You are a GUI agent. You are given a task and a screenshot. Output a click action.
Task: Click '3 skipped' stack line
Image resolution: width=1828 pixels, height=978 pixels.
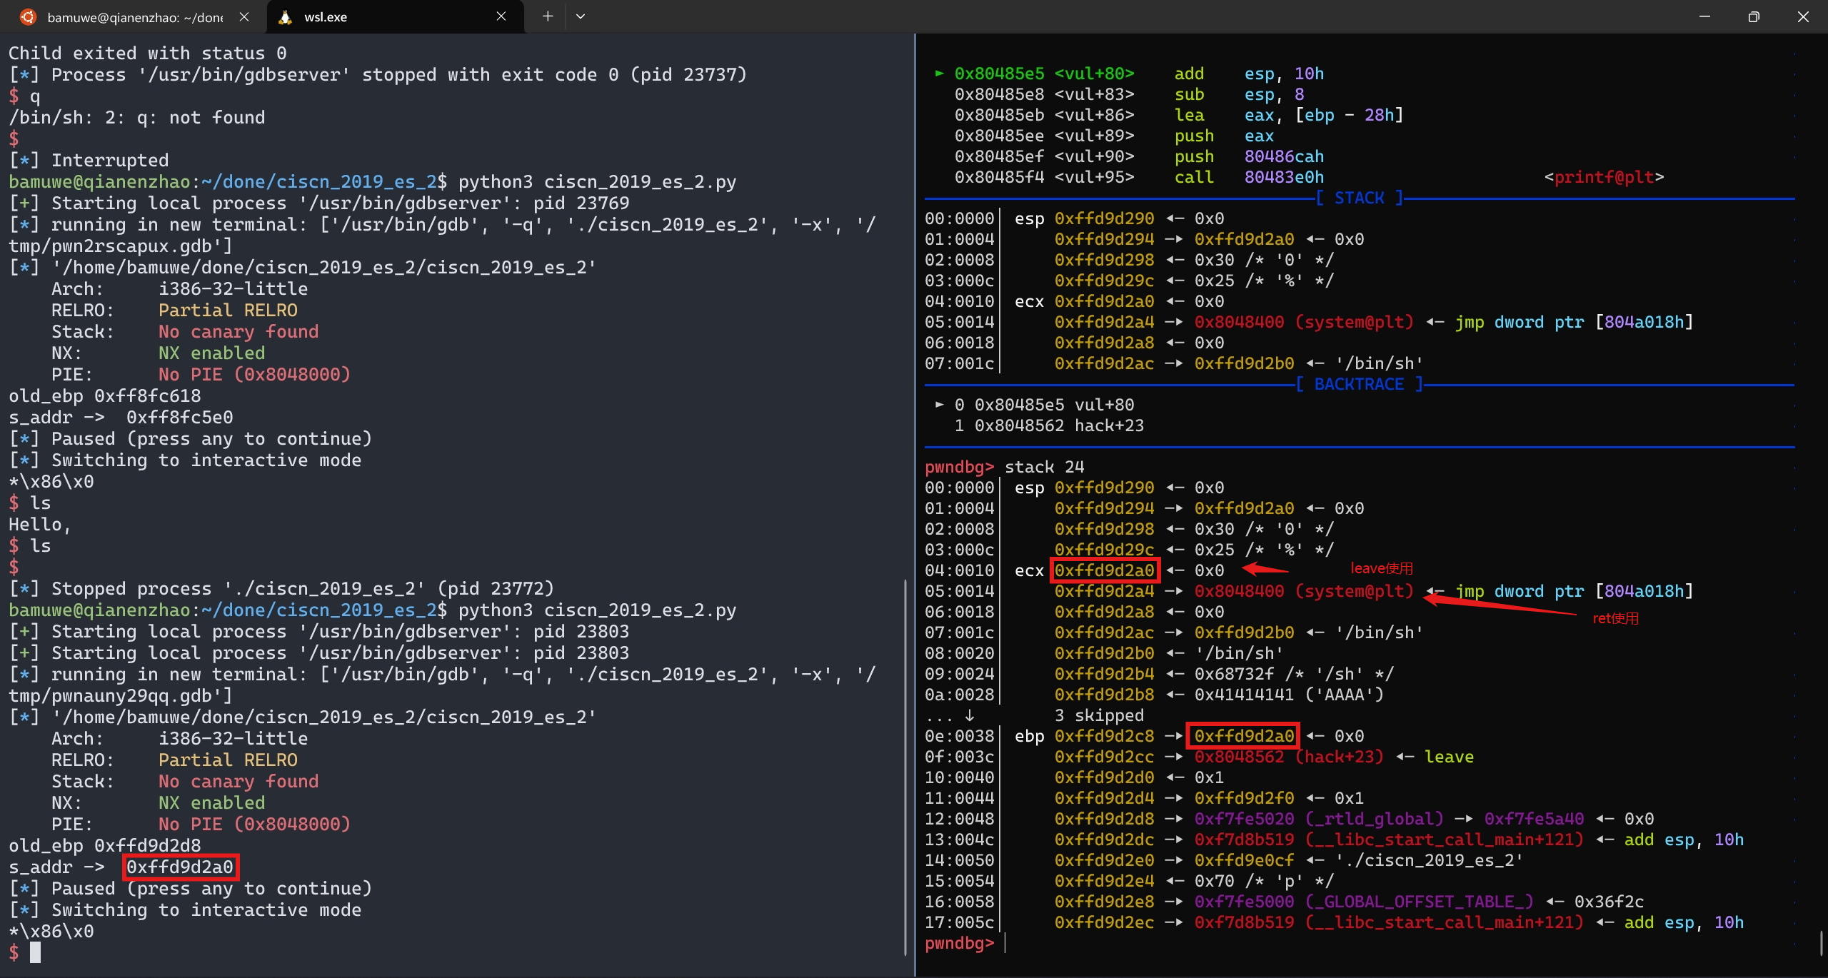[x=1099, y=715]
